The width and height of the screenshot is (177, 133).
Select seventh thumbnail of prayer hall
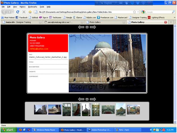[108, 110]
